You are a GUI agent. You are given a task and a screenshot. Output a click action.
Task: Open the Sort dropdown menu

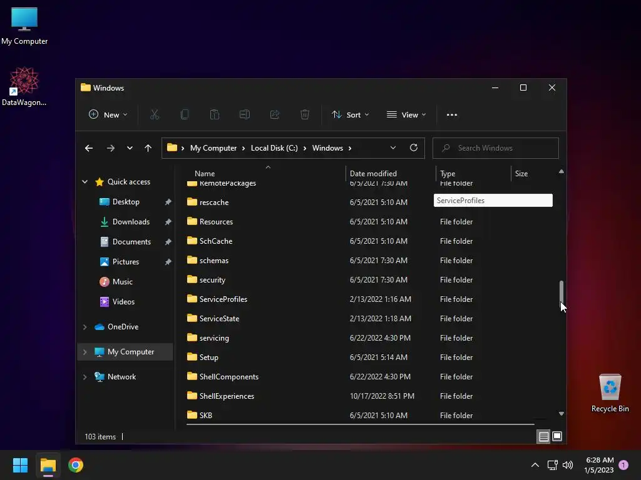point(351,115)
